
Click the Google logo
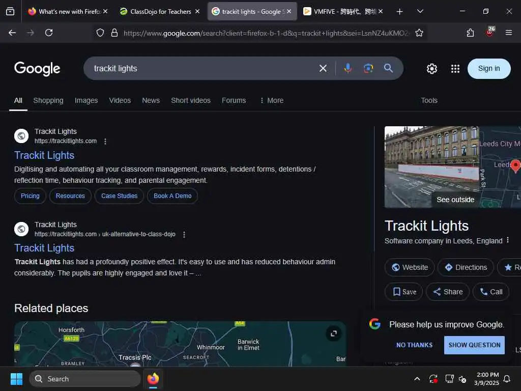point(37,69)
